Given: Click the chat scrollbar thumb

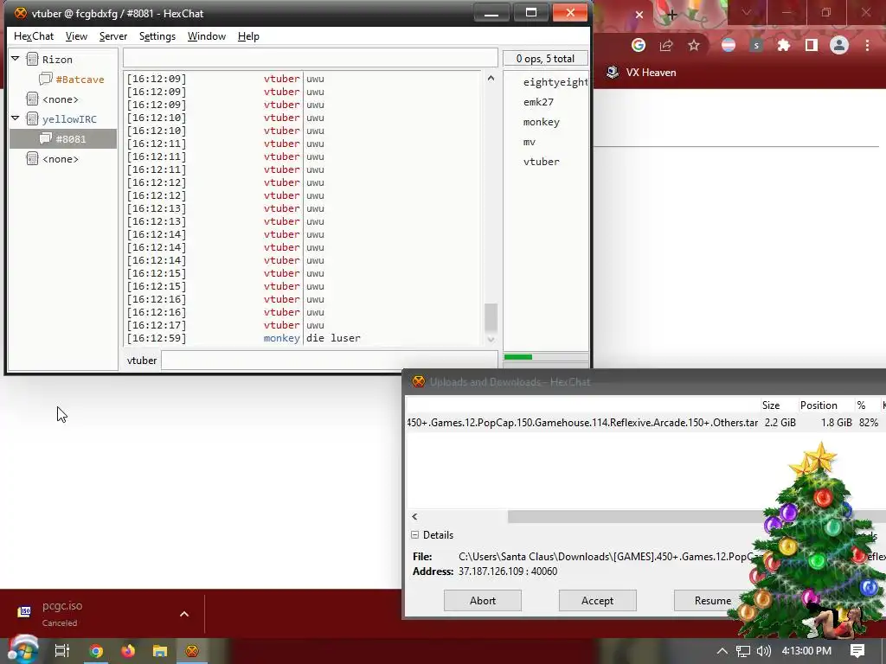Looking at the screenshot, I should (491, 318).
